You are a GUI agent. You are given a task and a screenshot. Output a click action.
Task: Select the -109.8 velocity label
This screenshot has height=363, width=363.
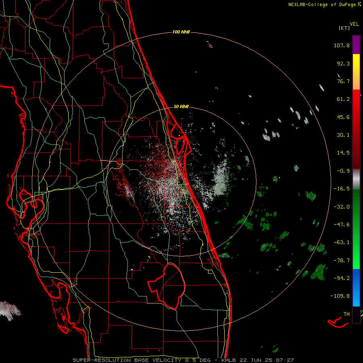(x=340, y=296)
